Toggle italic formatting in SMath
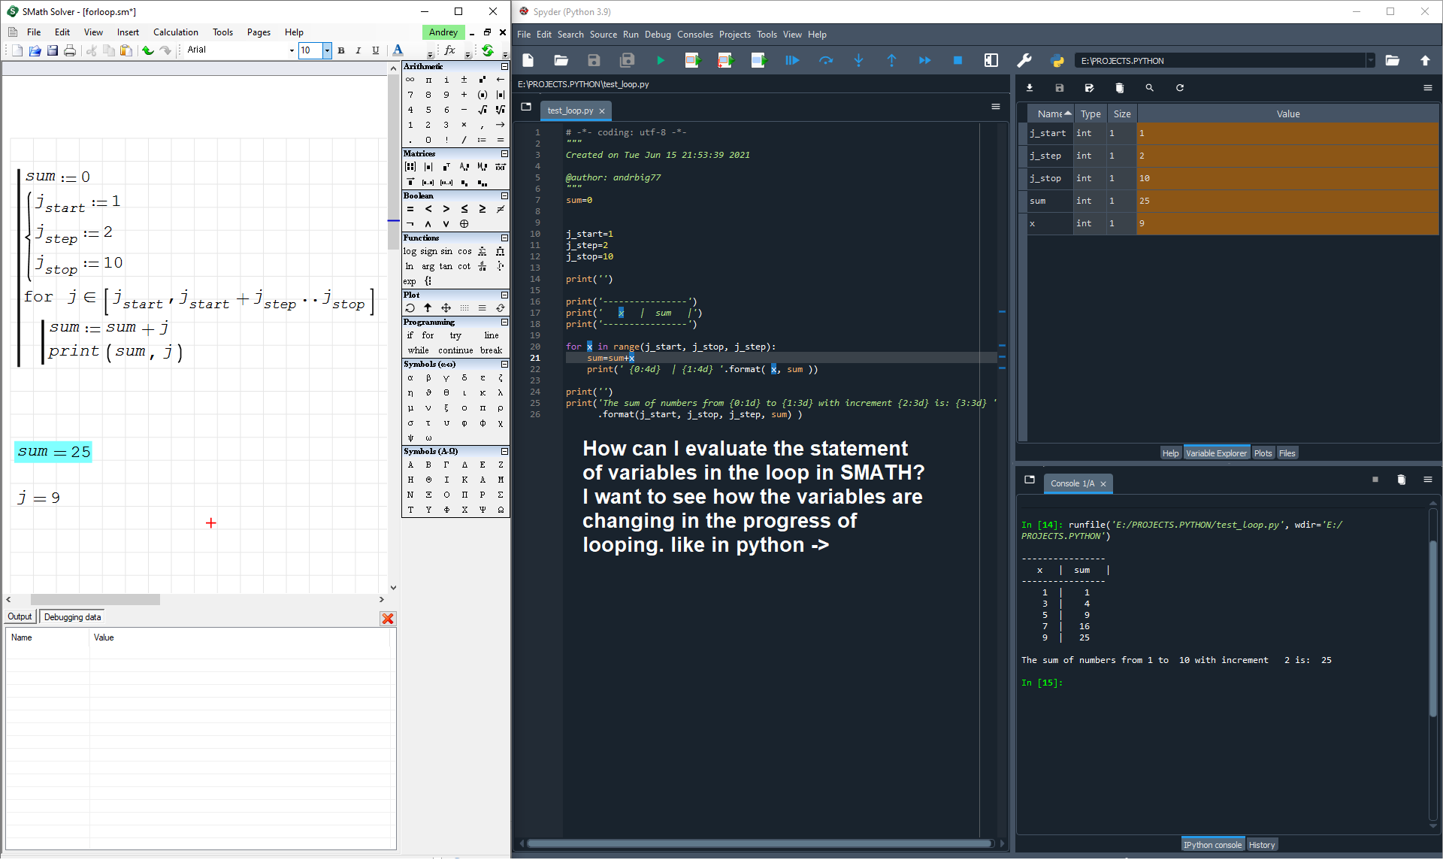1443x863 pixels. (358, 50)
